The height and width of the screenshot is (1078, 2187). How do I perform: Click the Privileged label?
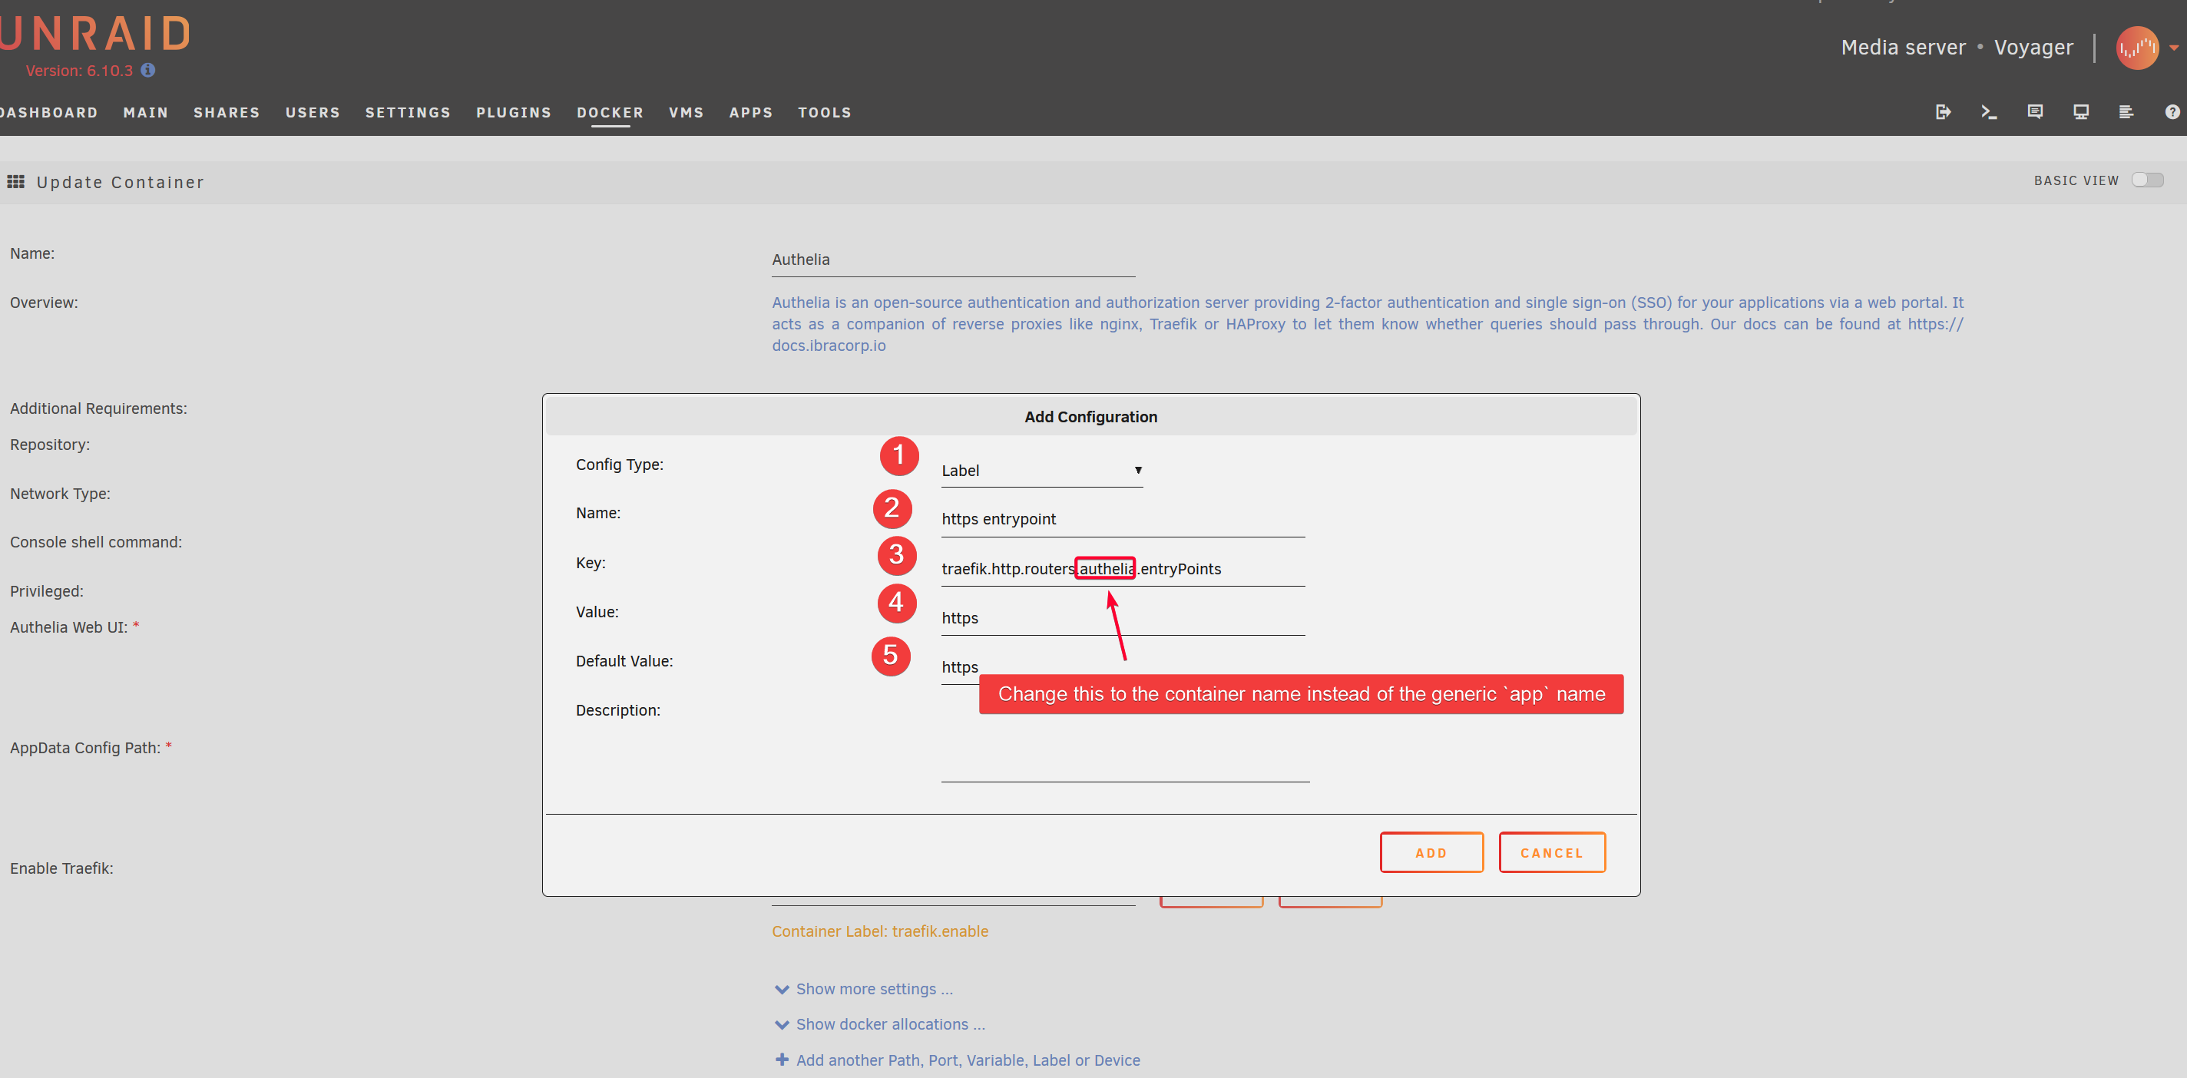pyautogui.click(x=47, y=590)
